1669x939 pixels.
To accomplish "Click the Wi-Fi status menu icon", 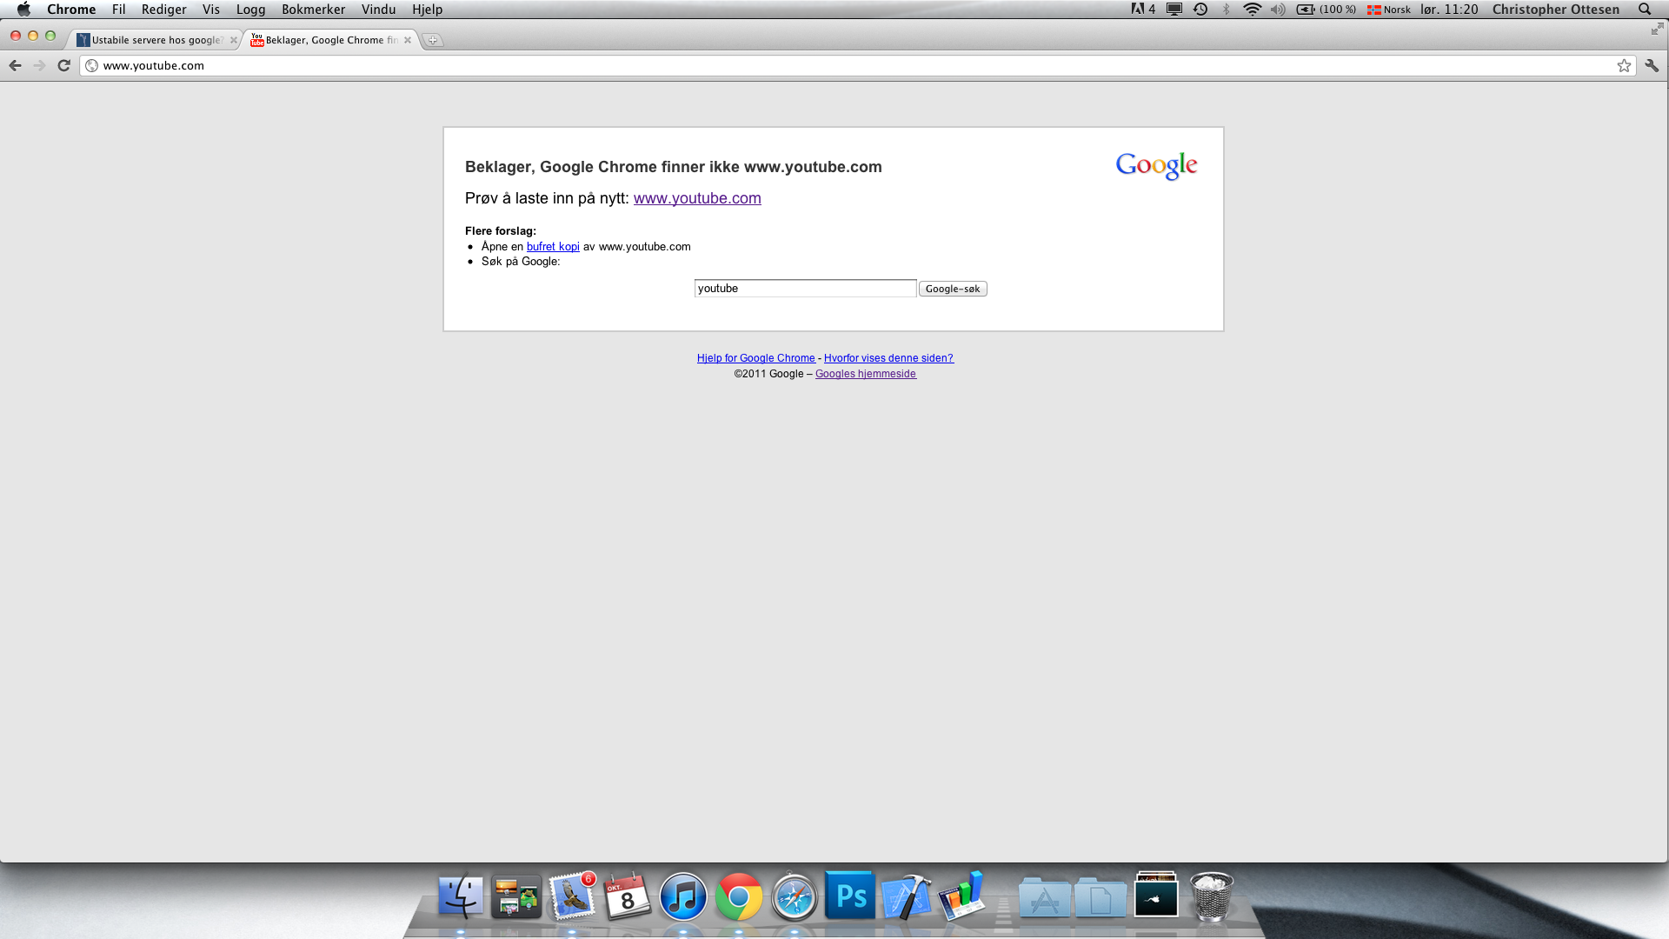I will click(1252, 9).
